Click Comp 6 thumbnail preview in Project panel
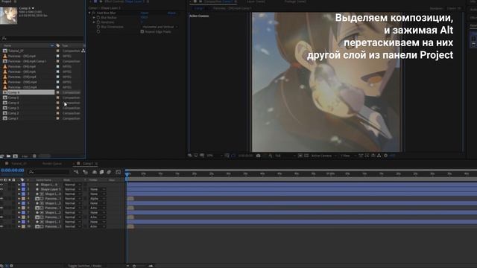The width and height of the screenshot is (477, 268). click(x=8, y=15)
